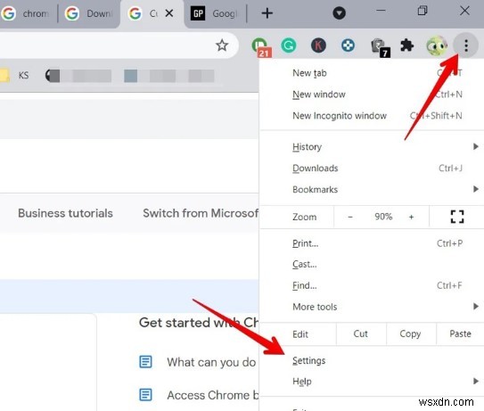
Task: Switch to the 'chrom' tab
Action: click(27, 14)
